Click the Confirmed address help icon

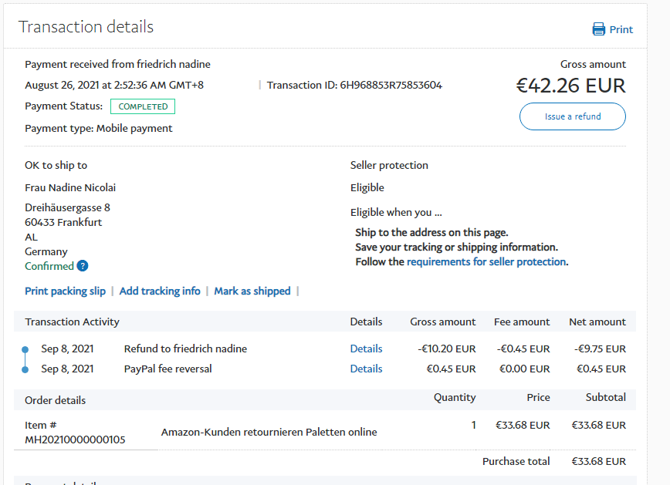point(83,266)
